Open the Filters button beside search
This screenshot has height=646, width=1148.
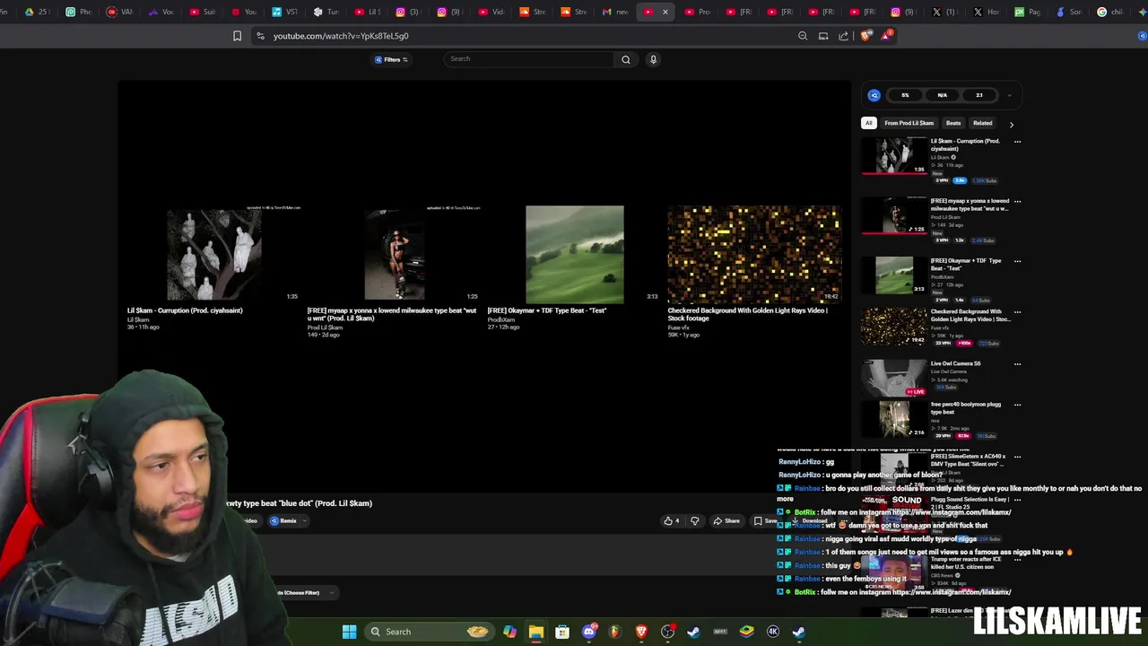[x=391, y=59]
